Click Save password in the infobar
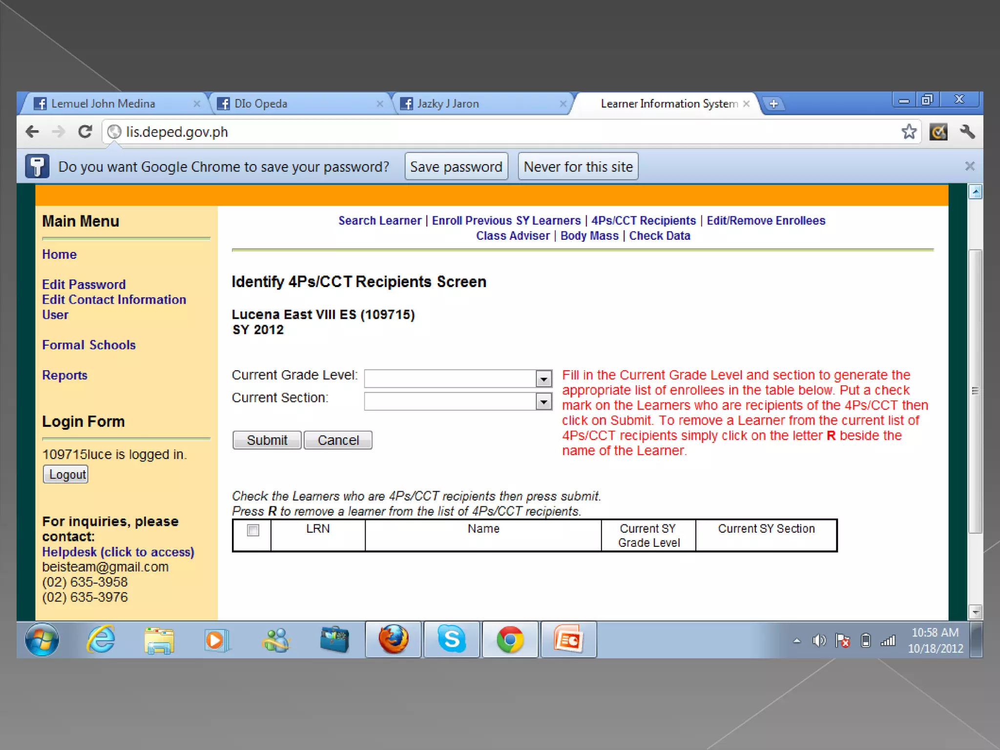Viewport: 1000px width, 750px height. coord(456,167)
